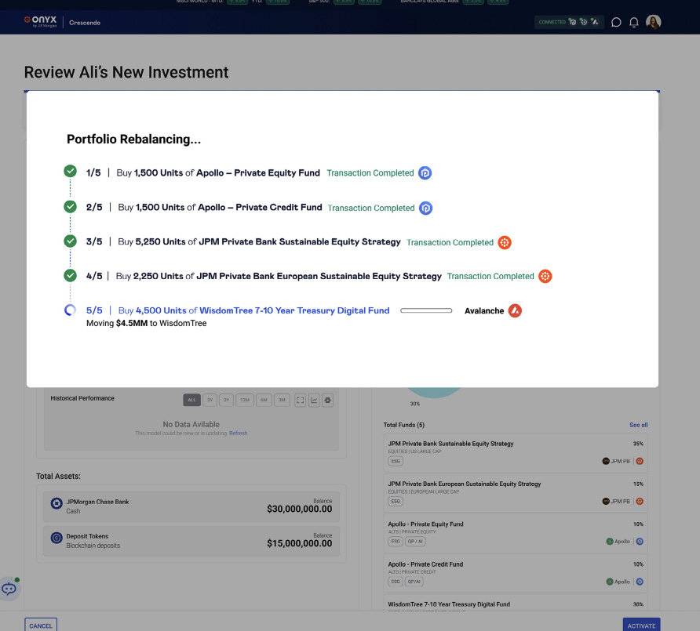Open the user profile avatar
Image resolution: width=700 pixels, height=631 pixels.
click(653, 22)
